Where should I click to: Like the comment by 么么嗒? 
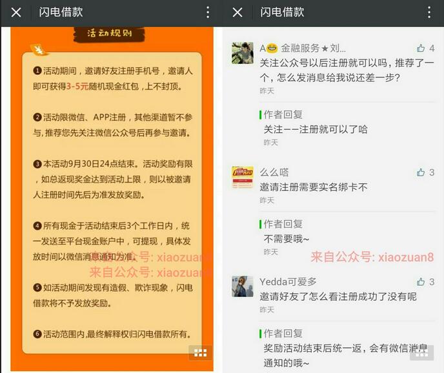click(421, 172)
